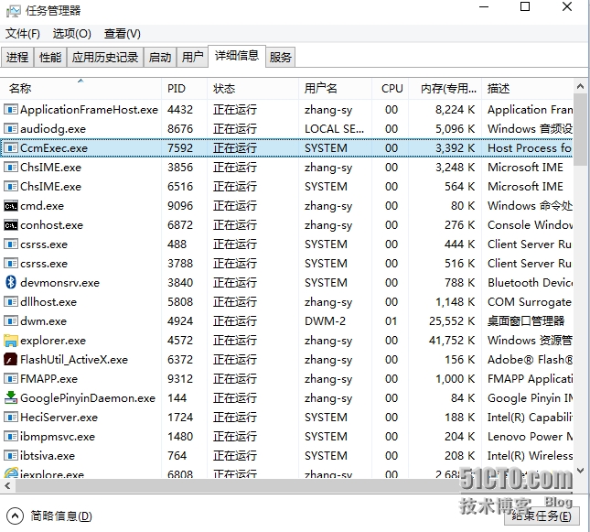
Task: Click the csrss.exe icon with PID 3788
Action: [11, 264]
